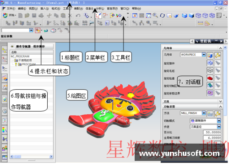Open the MILL_FINISH method dropdown
Image resolution: width=229 pixels, height=165 pixels.
point(204,113)
